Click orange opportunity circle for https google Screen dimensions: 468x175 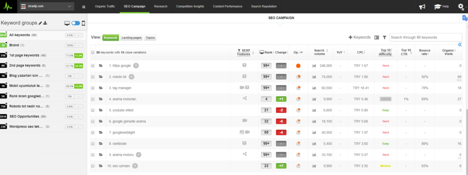point(298,66)
